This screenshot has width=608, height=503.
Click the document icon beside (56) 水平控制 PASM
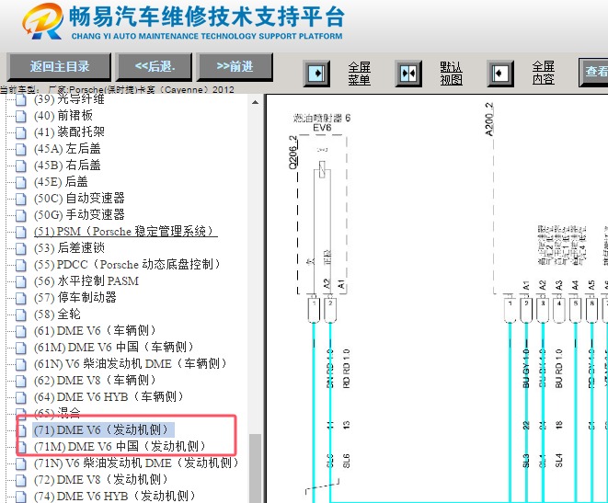(21, 281)
